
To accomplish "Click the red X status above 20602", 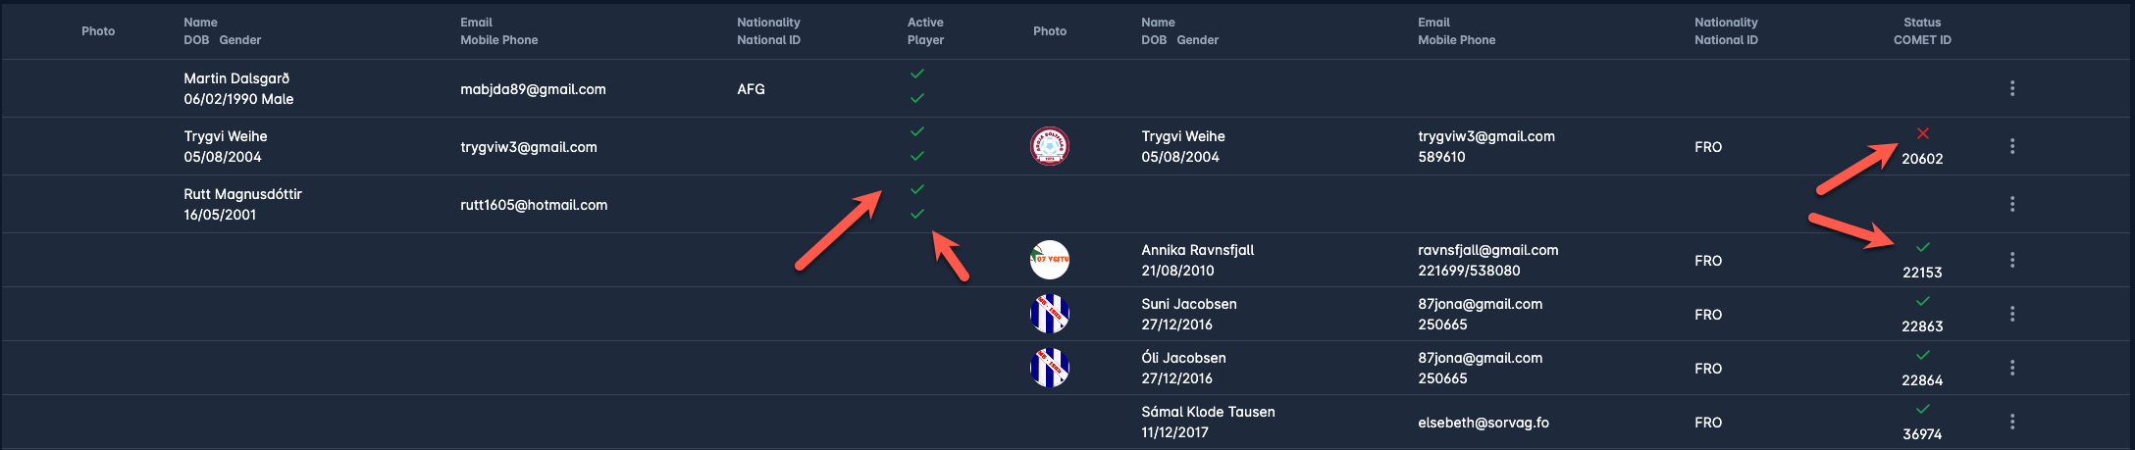I will (1922, 133).
